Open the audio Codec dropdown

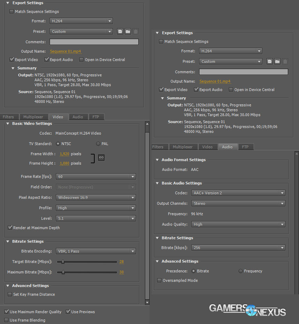[238, 193]
